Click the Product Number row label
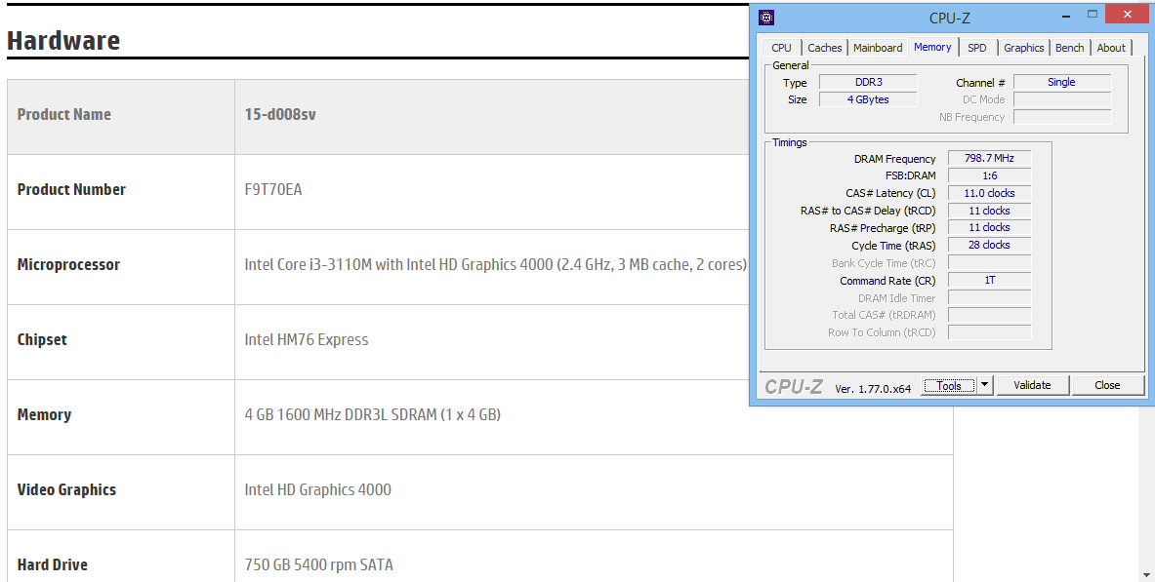This screenshot has height=582, width=1155. click(x=71, y=190)
